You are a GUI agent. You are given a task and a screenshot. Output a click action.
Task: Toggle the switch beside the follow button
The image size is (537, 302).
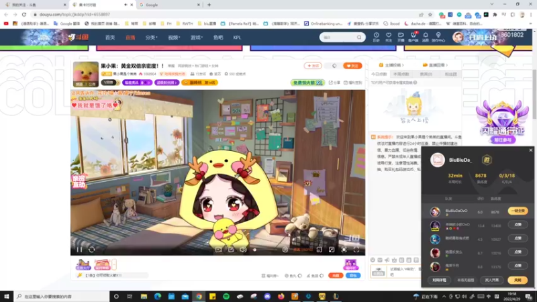(x=332, y=66)
